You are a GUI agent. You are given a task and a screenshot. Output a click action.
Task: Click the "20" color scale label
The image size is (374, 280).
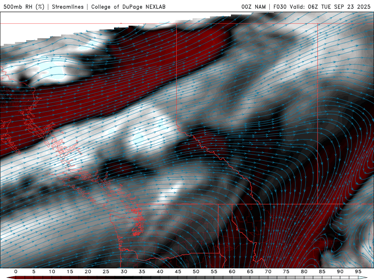tap(88, 272)
